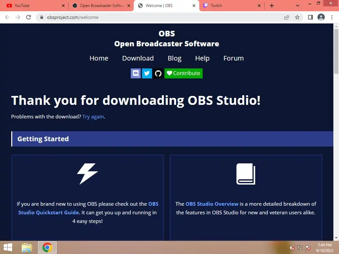Open the OBS Studio Overview link
This screenshot has width=339, height=254.
point(212,204)
